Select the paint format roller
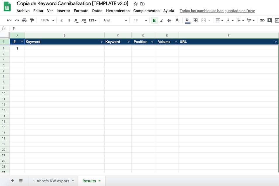This screenshot has width=279, height=186. pos(32,21)
